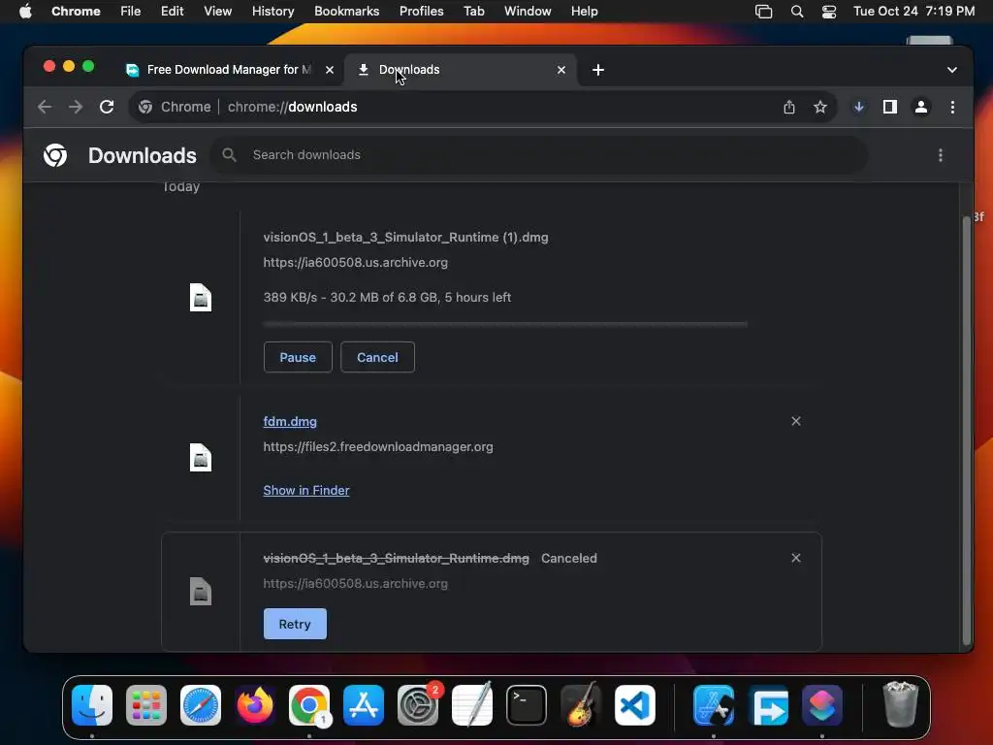993x745 pixels.
Task: Click the share icon in address bar
Action: 789,107
